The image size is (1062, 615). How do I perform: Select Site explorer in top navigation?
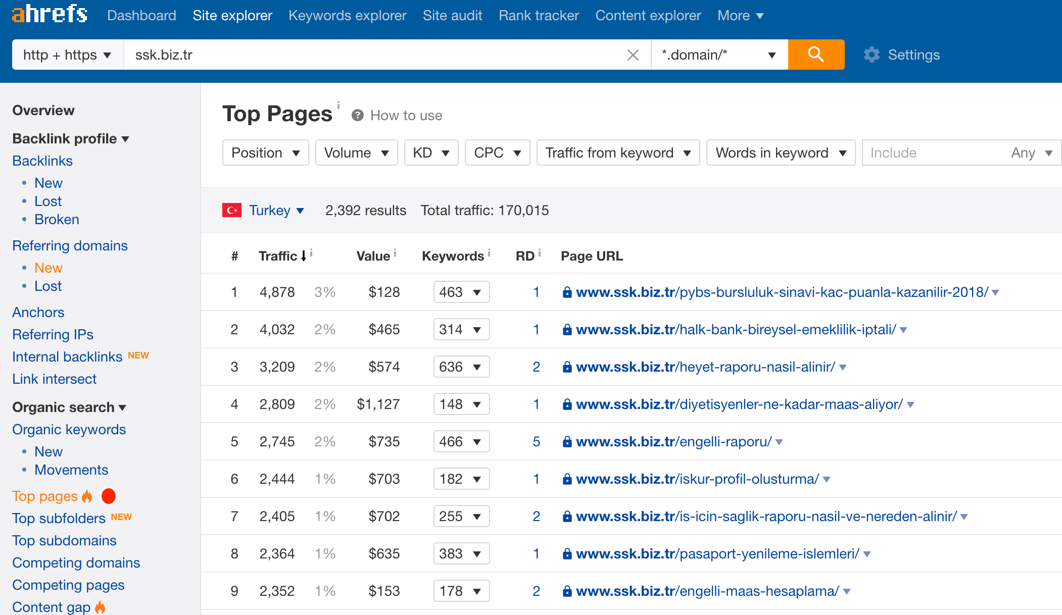tap(232, 16)
